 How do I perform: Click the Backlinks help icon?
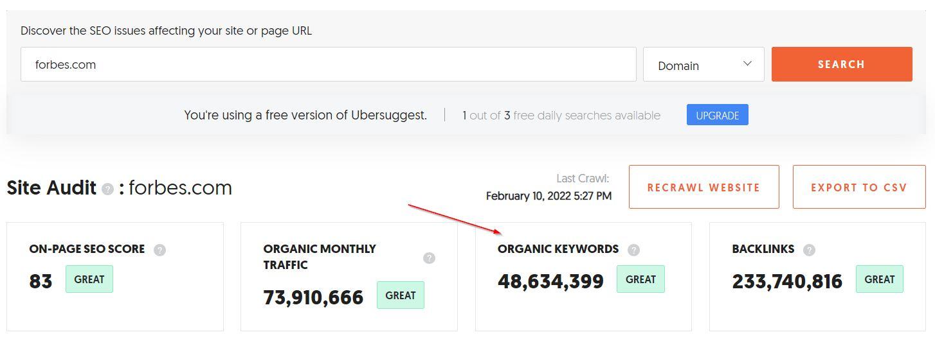[809, 250]
